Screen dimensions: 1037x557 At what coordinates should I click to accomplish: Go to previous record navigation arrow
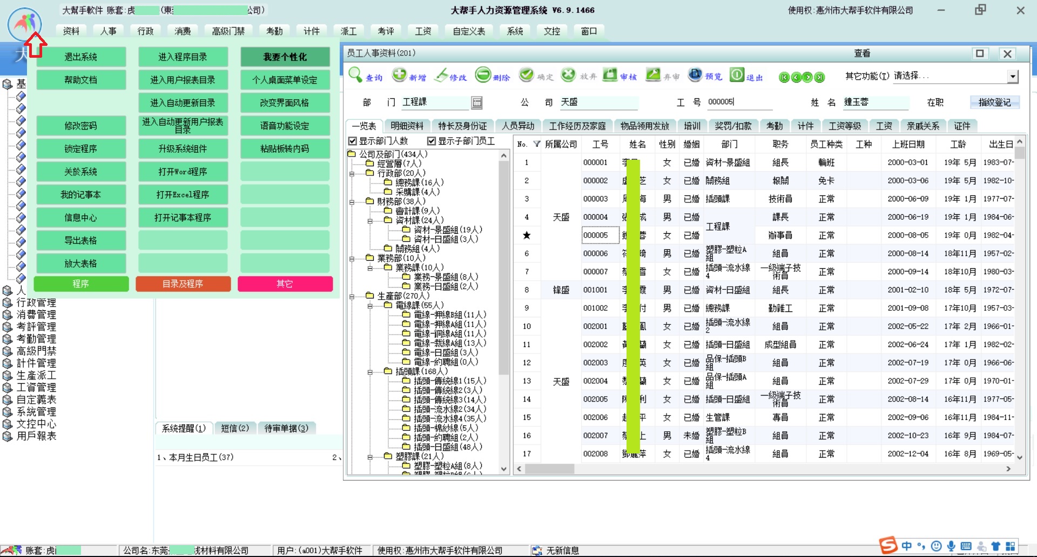pyautogui.click(x=796, y=77)
